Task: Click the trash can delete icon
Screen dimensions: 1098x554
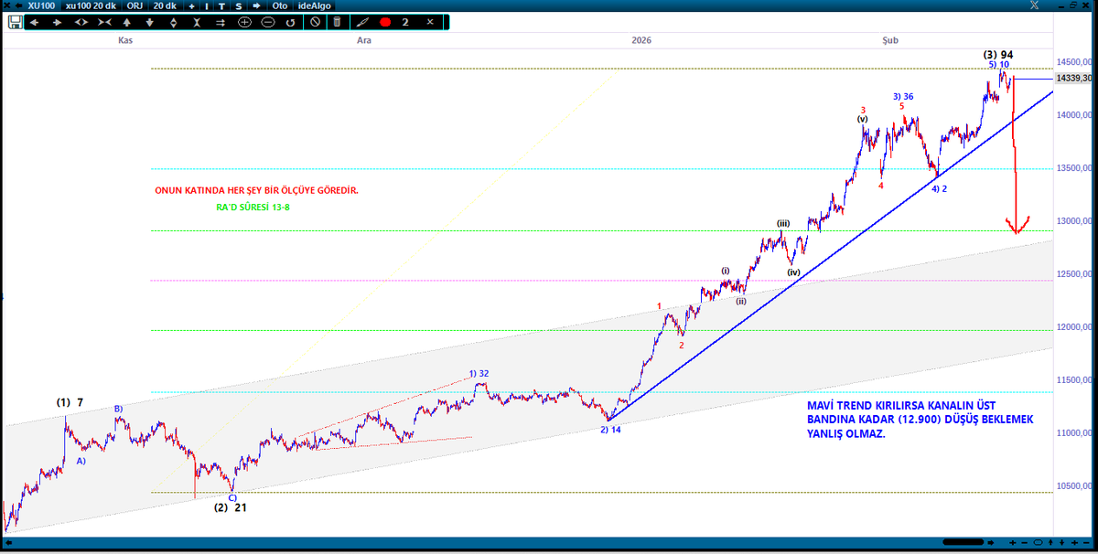Action: (x=337, y=22)
